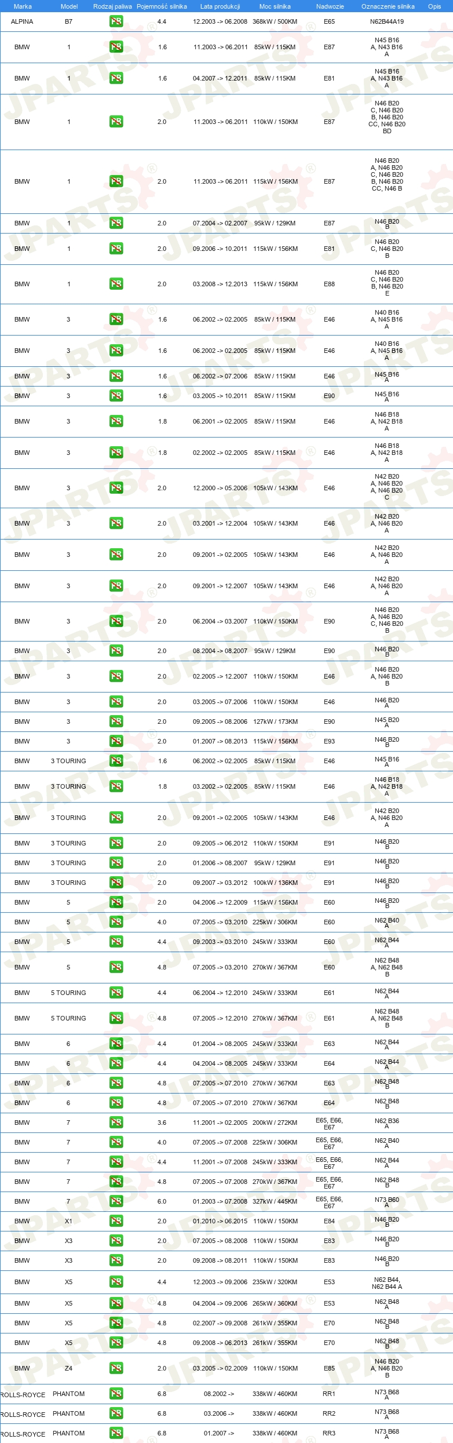The image size is (453, 1443).
Task: Click fuel icon in BMW 3 Touring 1.8 row
Action: (116, 786)
